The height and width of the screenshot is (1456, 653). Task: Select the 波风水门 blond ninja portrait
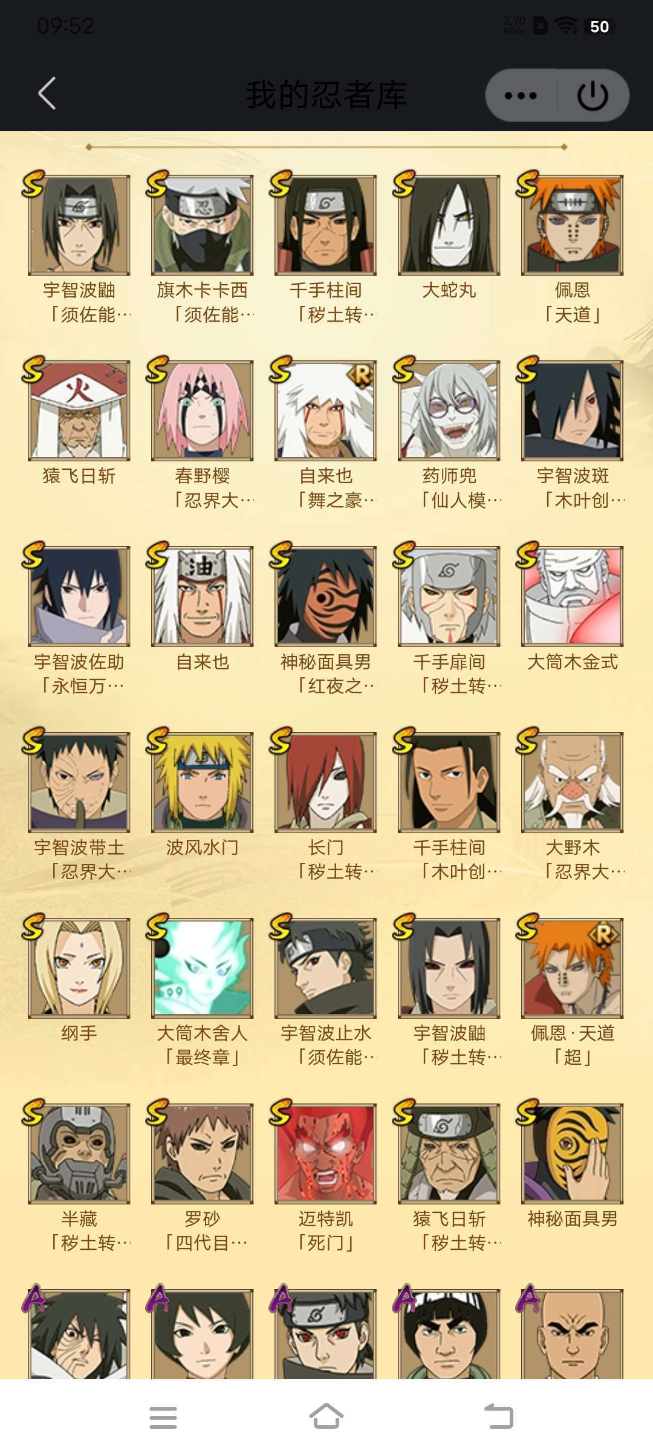[203, 782]
